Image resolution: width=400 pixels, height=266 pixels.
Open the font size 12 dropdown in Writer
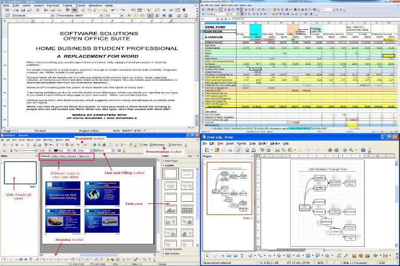pyautogui.click(x=122, y=16)
